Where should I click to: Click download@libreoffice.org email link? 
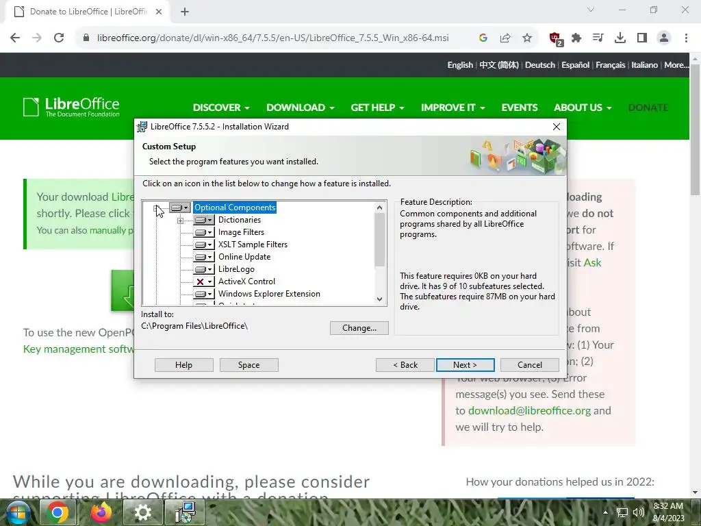coord(529,411)
